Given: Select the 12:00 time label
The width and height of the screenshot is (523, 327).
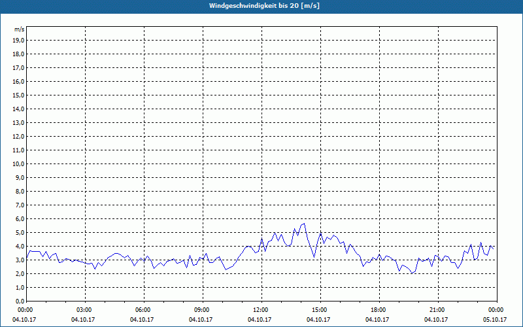Looking at the screenshot, I should pos(262,310).
